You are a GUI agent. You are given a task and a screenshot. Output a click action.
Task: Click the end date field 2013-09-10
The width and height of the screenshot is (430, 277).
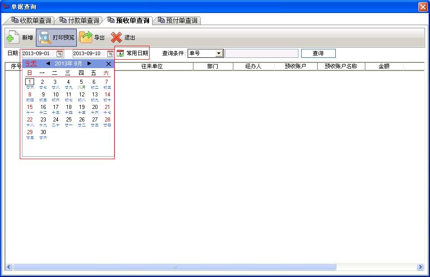coord(90,53)
